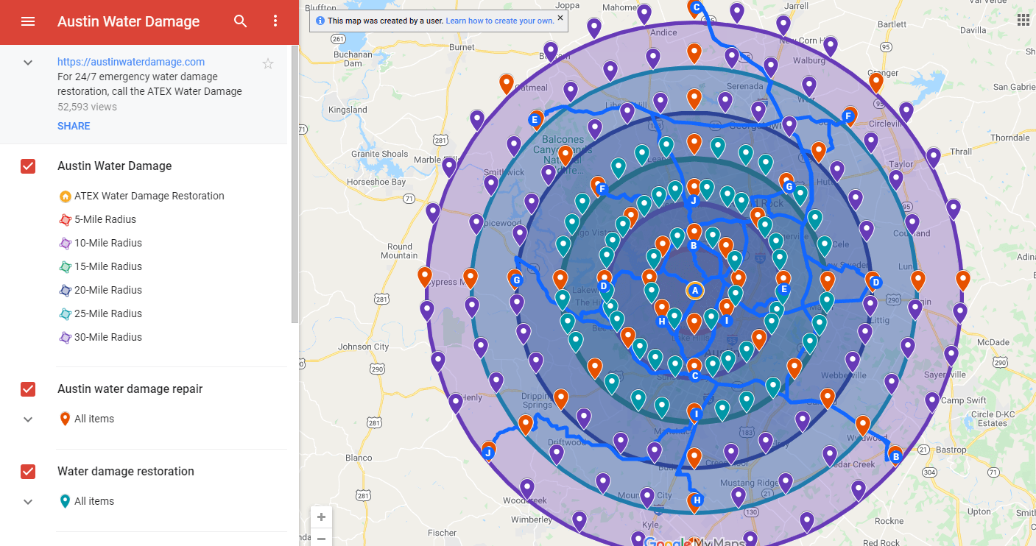Click the SHARE button
The width and height of the screenshot is (1036, 546).
pos(74,126)
